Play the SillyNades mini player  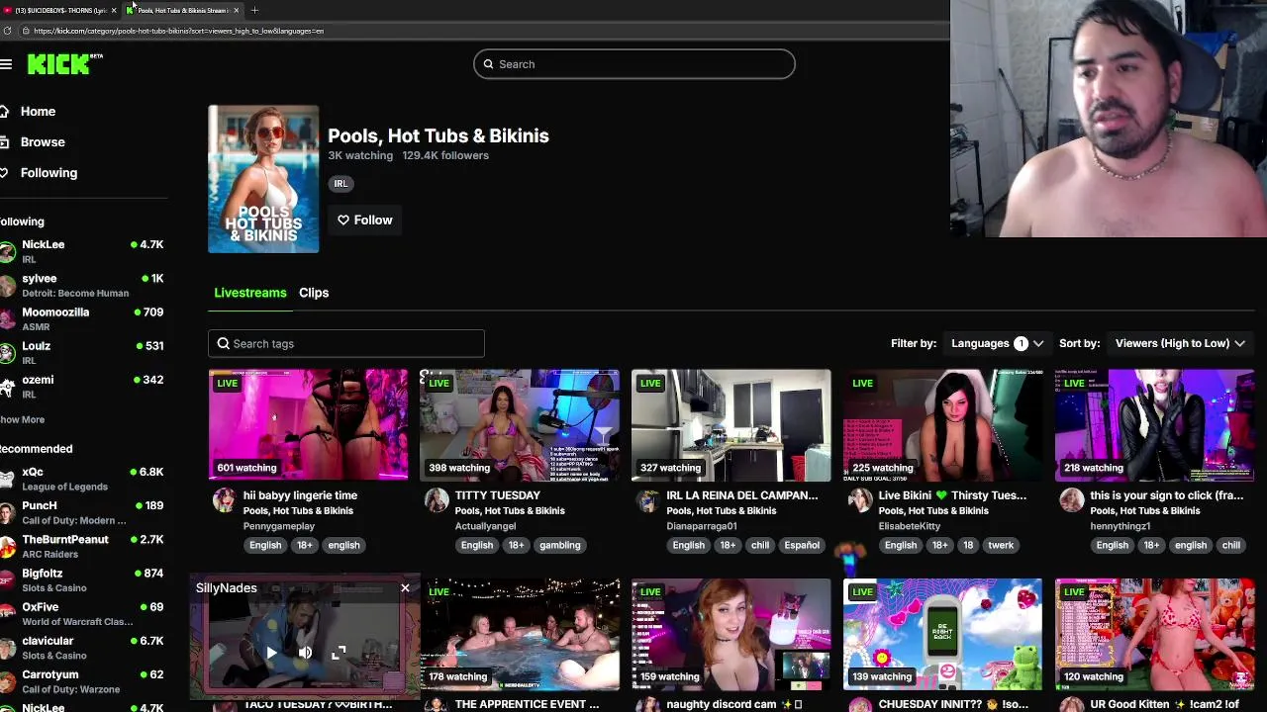[271, 653]
